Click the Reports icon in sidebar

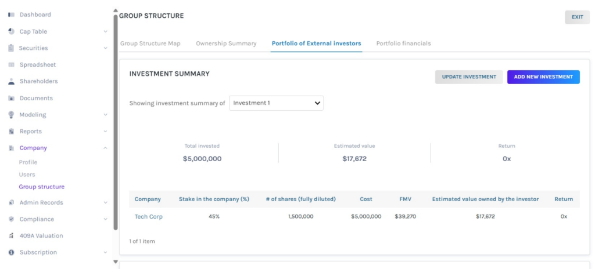(12, 132)
